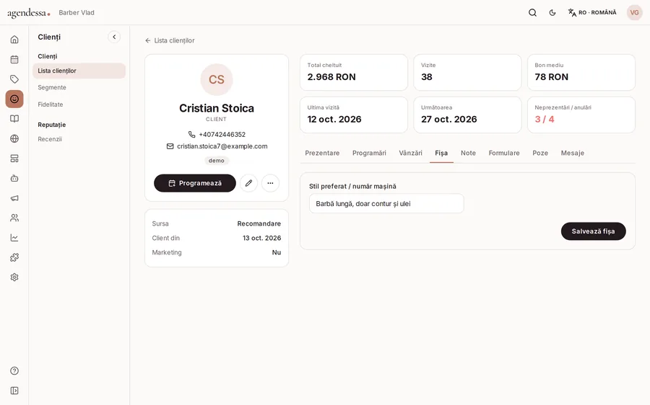
Task: Click the Barber Vlad business name
Action: coord(77,13)
